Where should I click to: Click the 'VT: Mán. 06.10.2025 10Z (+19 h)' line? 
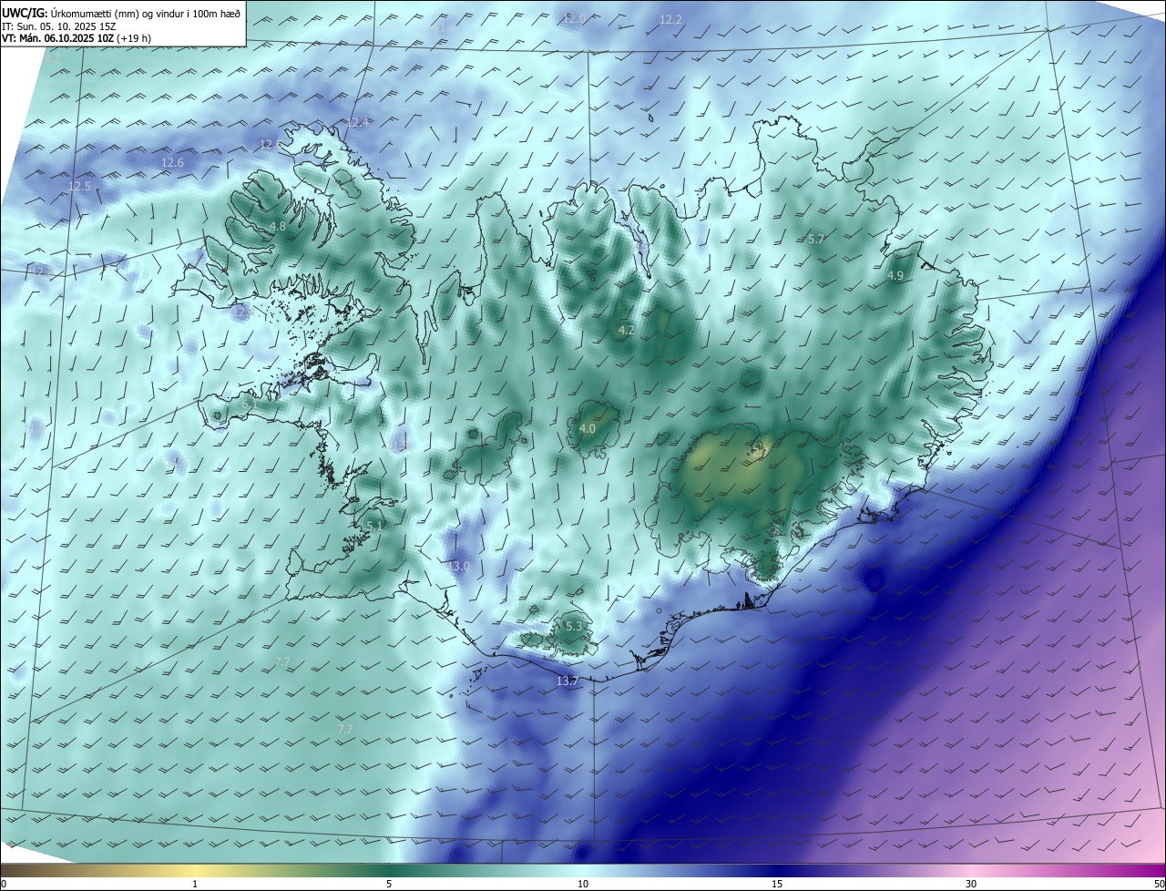(76, 39)
